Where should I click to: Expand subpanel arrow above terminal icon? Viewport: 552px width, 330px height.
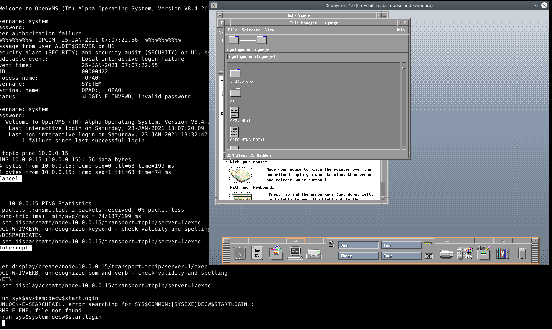pyautogui.click(x=296, y=241)
